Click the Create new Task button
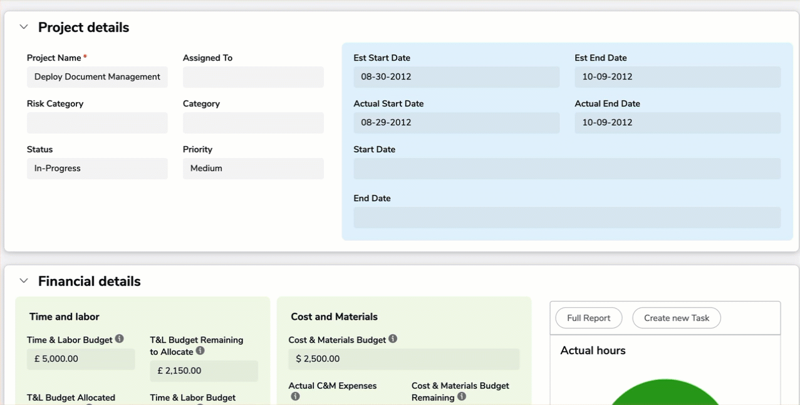This screenshot has width=800, height=405. click(x=677, y=318)
